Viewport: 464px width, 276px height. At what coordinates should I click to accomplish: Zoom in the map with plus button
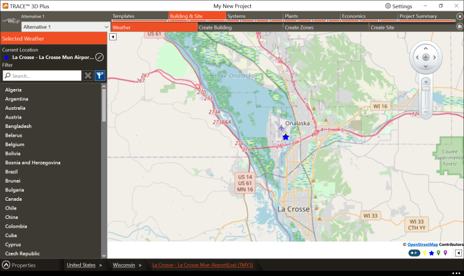coord(425,82)
